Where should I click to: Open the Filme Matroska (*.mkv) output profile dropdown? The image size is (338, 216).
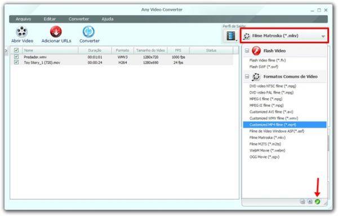click(284, 36)
